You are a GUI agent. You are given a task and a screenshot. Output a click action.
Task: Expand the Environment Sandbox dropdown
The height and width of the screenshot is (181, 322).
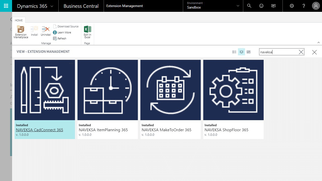pos(238,6)
